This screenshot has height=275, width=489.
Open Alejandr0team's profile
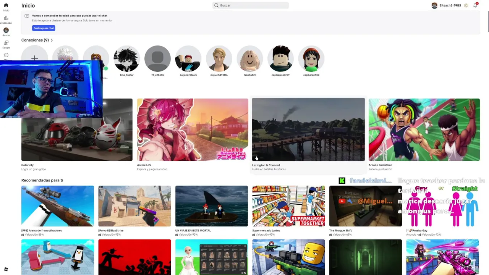tap(188, 61)
